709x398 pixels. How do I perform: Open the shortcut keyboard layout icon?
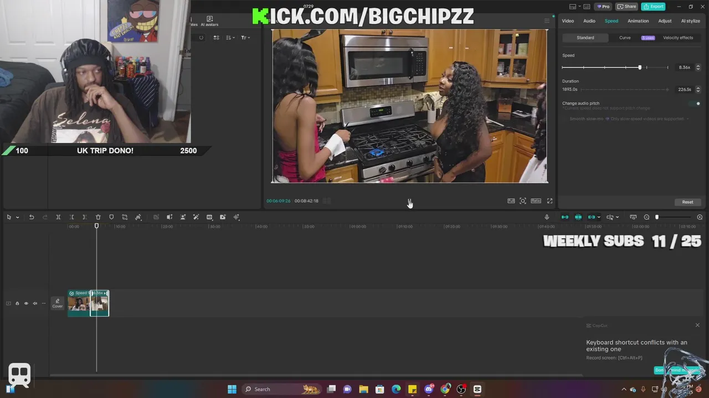[586, 6]
